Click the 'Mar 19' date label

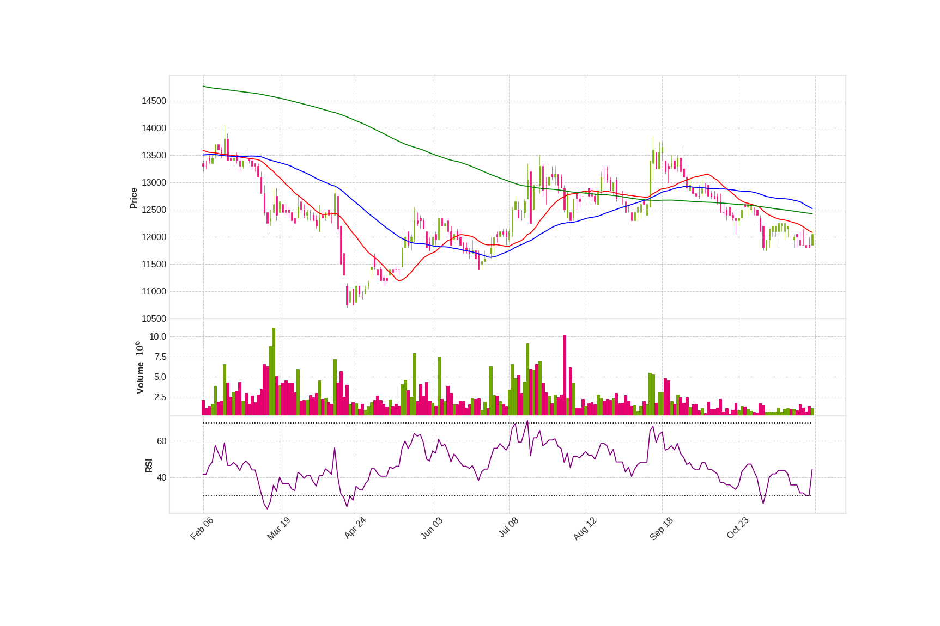278,529
